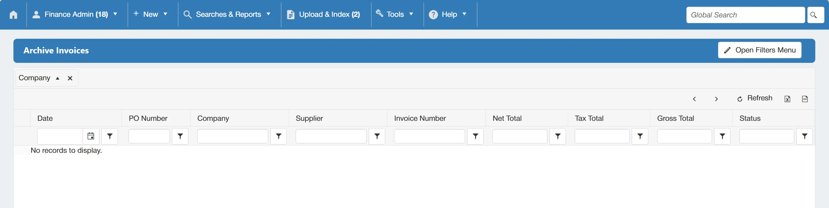Export grid to Excel icon
Image resolution: width=829 pixels, height=208 pixels.
(788, 99)
